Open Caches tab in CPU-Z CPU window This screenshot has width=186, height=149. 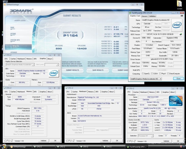136,92
